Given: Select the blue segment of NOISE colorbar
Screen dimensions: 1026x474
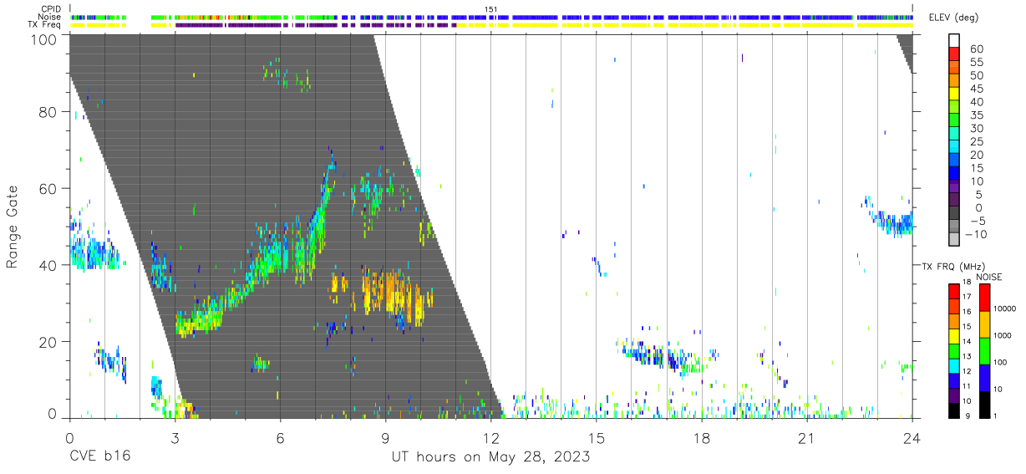Looking at the screenshot, I should tap(985, 377).
